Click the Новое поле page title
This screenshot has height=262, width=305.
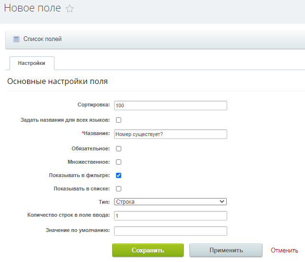[x=32, y=8]
